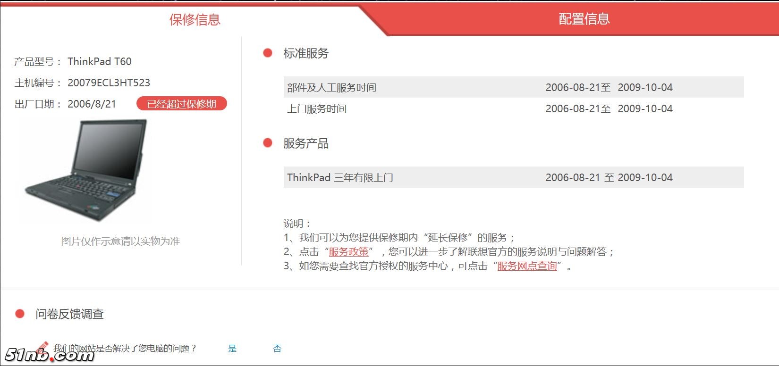
Task: Click 2009-10-04 in 上门服务时间 row
Action: pyautogui.click(x=645, y=109)
